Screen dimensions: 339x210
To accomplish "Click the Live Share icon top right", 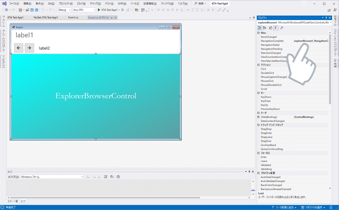I will pos(329,10).
